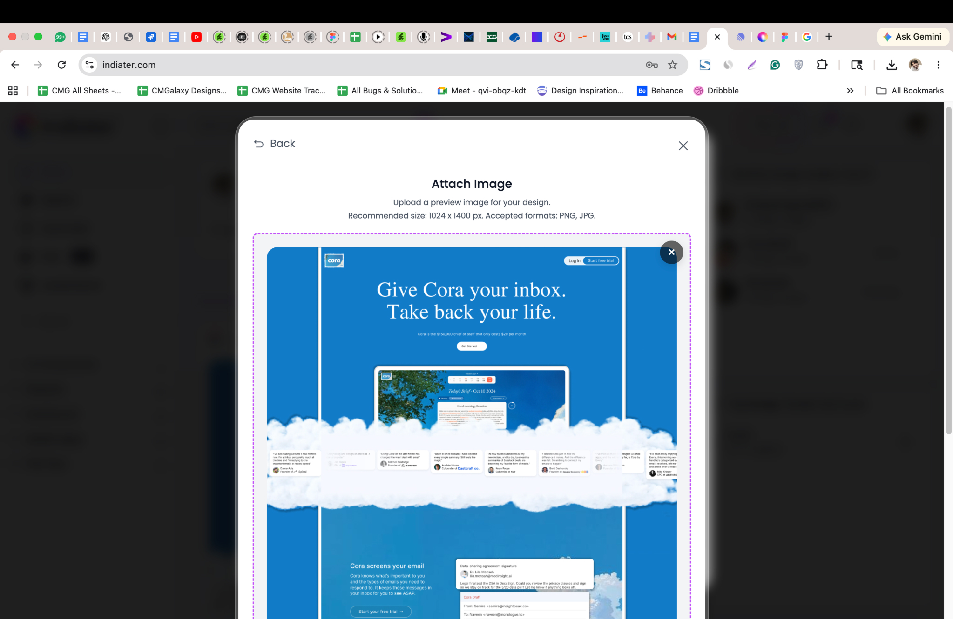The image size is (953, 619).
Task: Open the All Bookmarks folder
Action: click(x=910, y=91)
